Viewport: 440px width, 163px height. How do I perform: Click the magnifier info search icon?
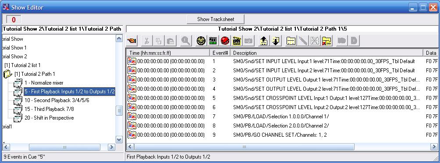[186, 41]
